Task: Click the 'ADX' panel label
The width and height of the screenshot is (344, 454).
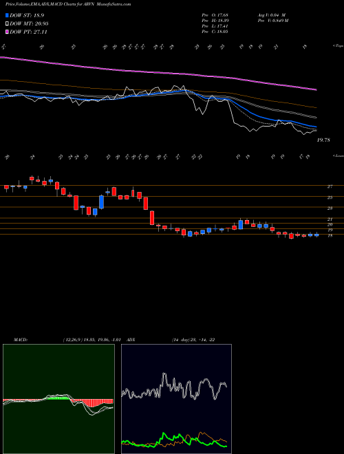Action: tap(131, 340)
